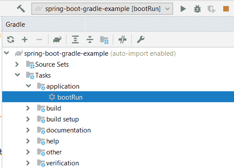Expand the build setup group
This screenshot has width=234, height=168.
(28, 119)
